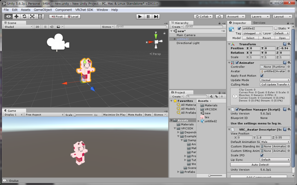Open the cloud services icon button
297x185 pixels.
[x=219, y=17]
